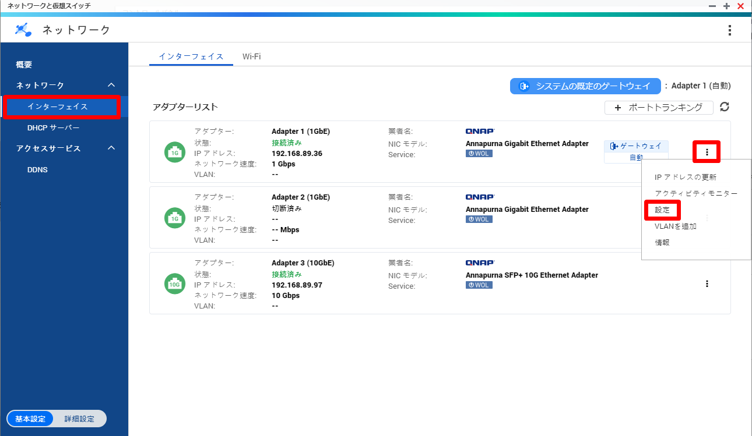Image resolution: width=752 pixels, height=436 pixels.
Task: Click the WOL badge for Adapter 3
Action: (479, 285)
